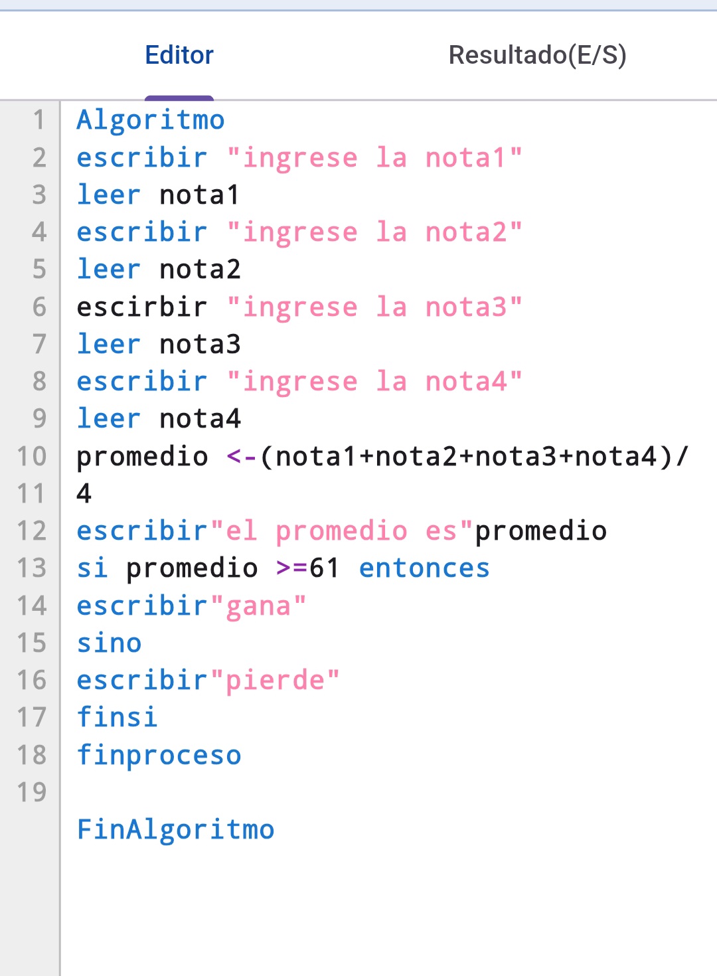Place cursor on the "entonces" keyword
Image resolution: width=717 pixels, height=976 pixels.
(424, 568)
